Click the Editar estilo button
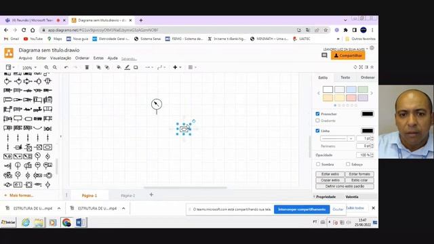Viewport: 434px width, 244px height. point(330,174)
